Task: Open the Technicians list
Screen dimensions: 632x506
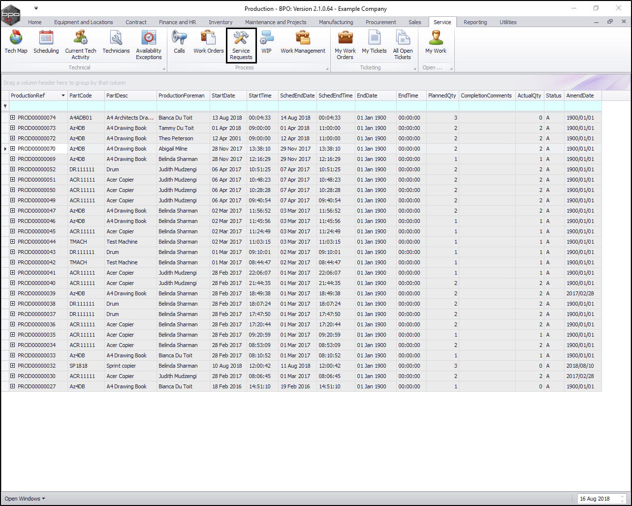Action: tap(116, 42)
